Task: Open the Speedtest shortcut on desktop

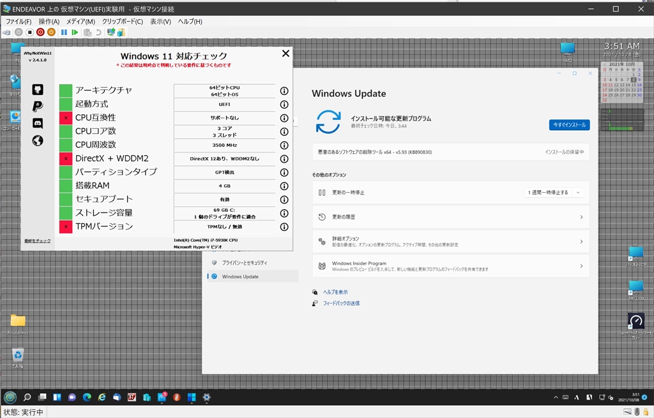Action: pos(636,326)
